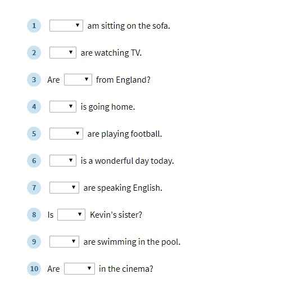
Task: Click the number 1 circle badge
Action: pos(34,26)
